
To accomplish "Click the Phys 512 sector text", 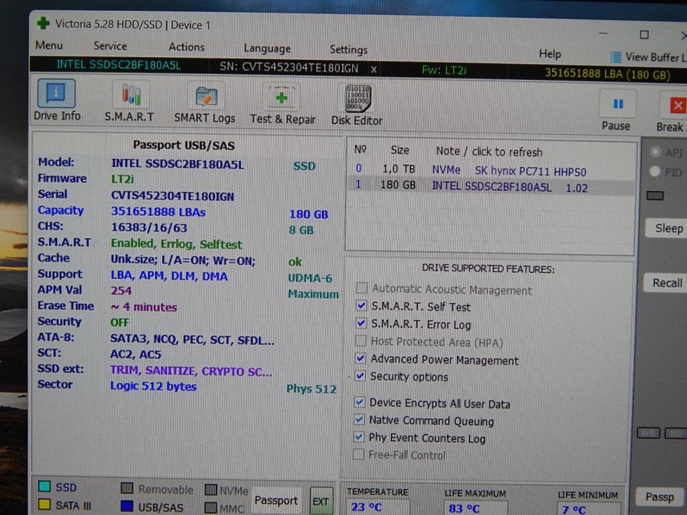I will point(311,389).
